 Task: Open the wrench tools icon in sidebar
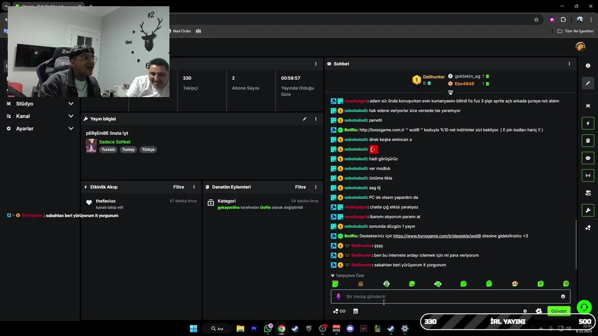click(588, 210)
